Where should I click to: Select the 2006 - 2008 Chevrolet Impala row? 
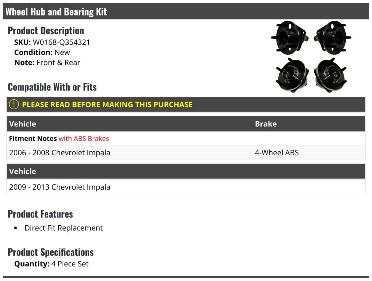(186, 153)
